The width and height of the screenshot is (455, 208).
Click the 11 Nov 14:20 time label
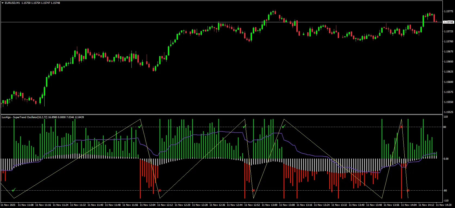(444, 205)
